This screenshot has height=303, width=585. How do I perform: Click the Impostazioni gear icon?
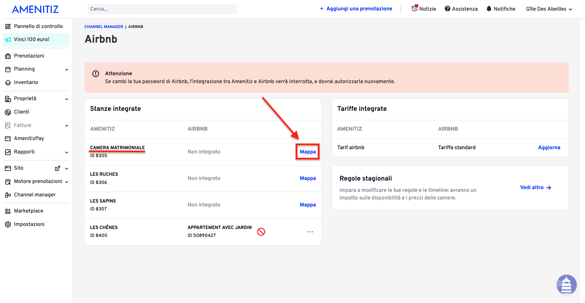point(8,224)
